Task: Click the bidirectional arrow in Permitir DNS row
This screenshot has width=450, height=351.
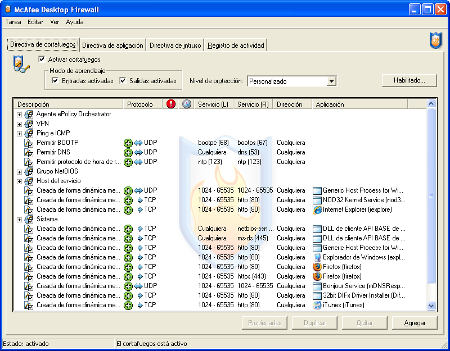Action: pos(138,152)
